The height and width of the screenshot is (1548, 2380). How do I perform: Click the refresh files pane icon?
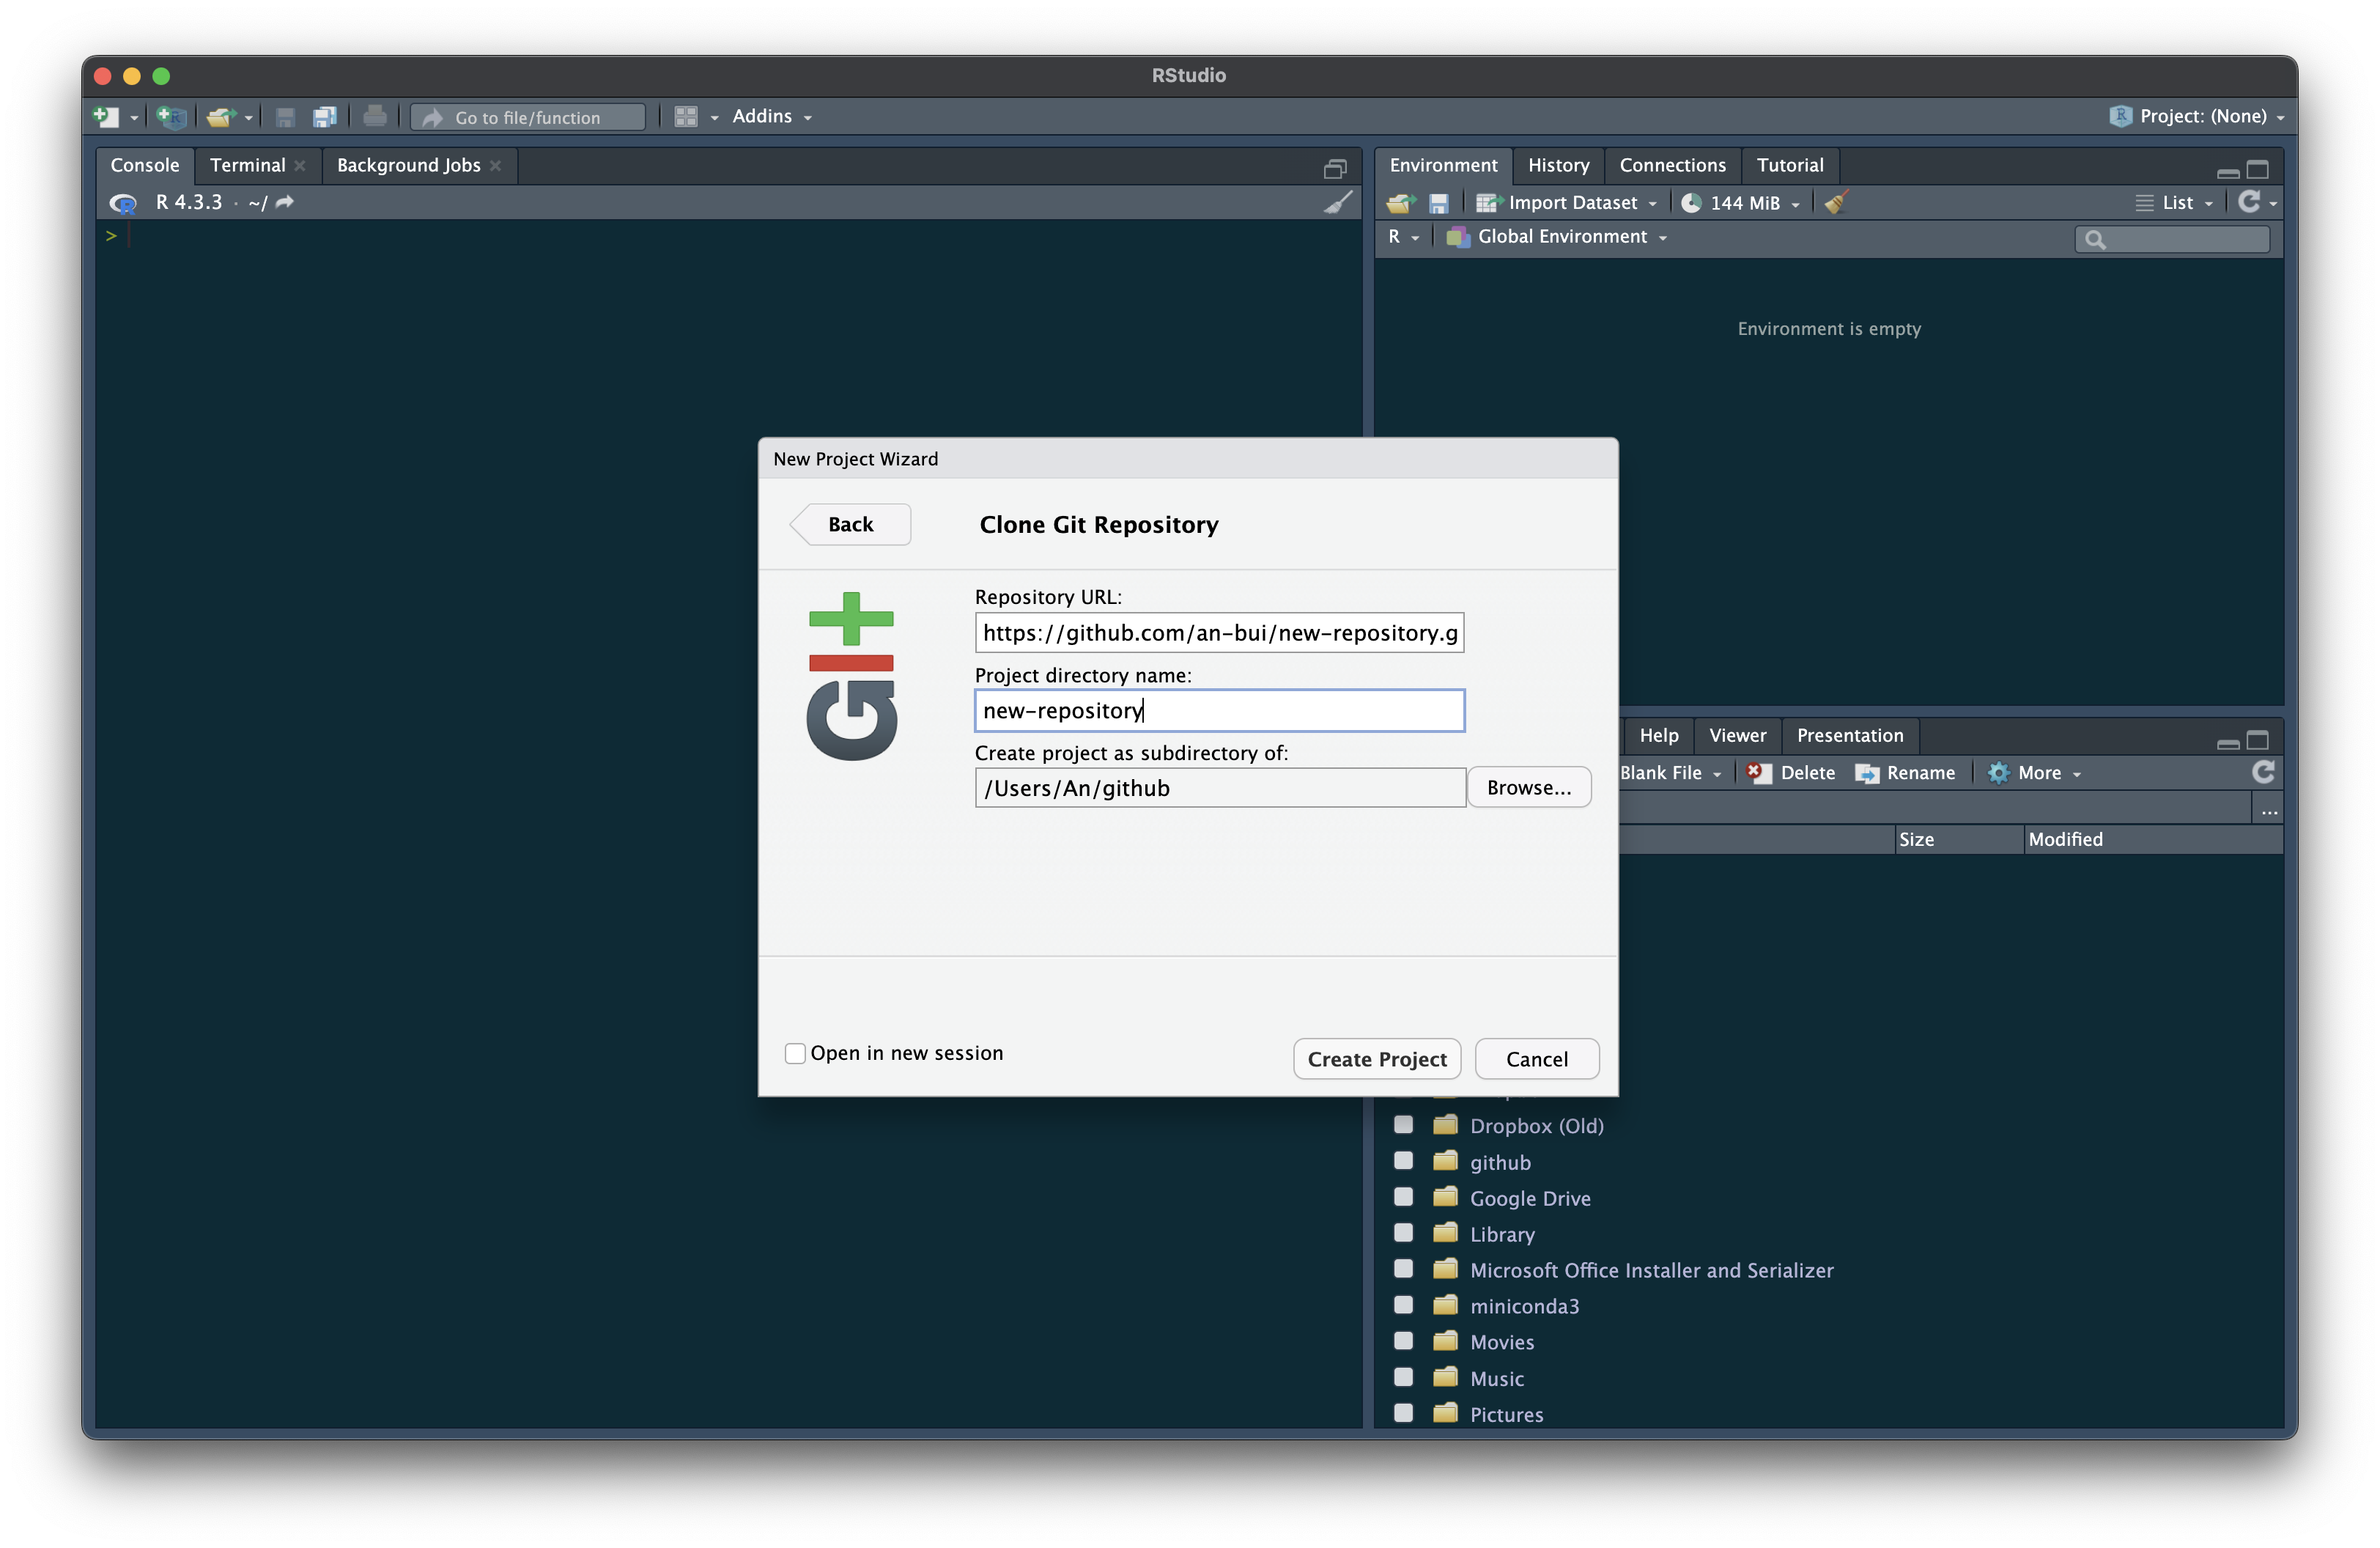(2262, 772)
